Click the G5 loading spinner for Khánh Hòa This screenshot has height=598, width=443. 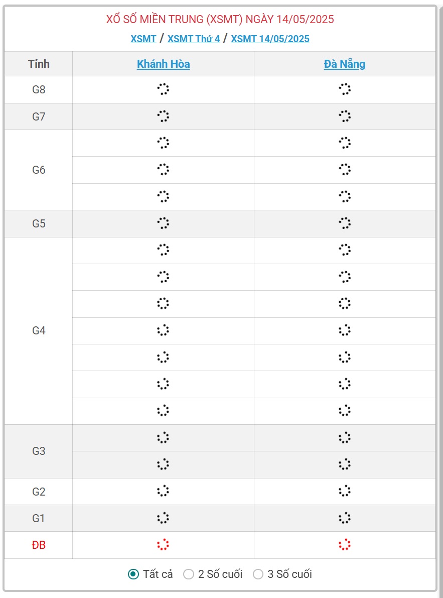click(163, 223)
